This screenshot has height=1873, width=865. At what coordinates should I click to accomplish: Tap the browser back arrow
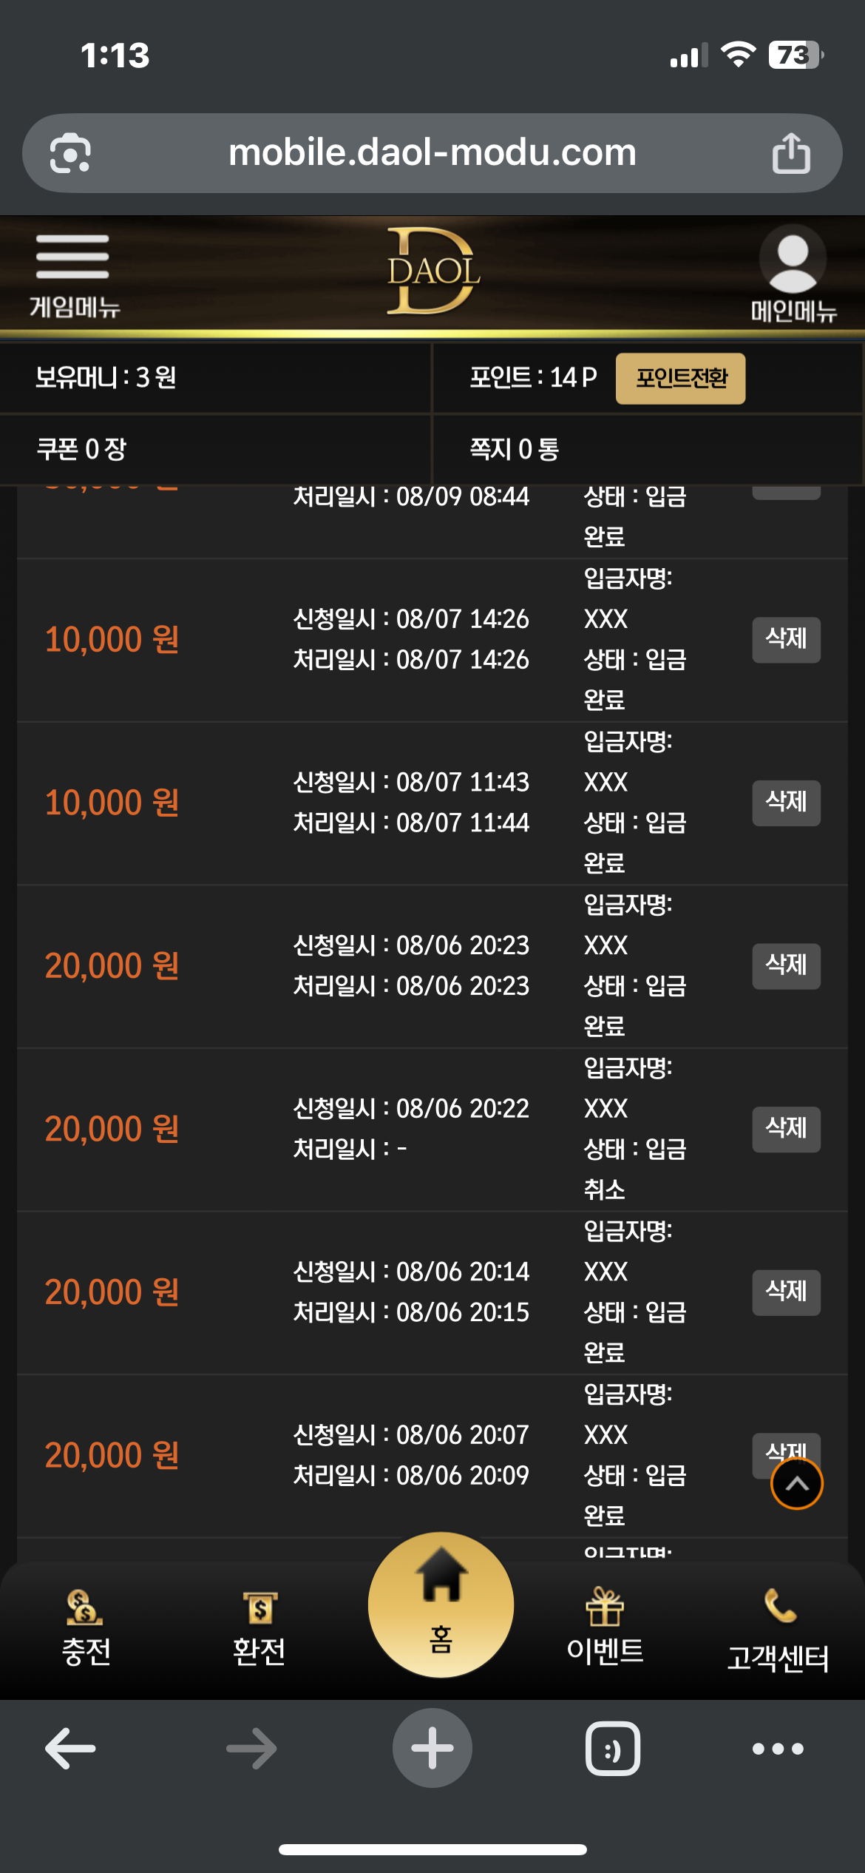pyautogui.click(x=70, y=1749)
